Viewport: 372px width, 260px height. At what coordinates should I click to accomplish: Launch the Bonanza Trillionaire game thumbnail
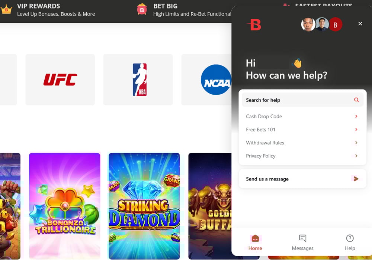pos(64,206)
